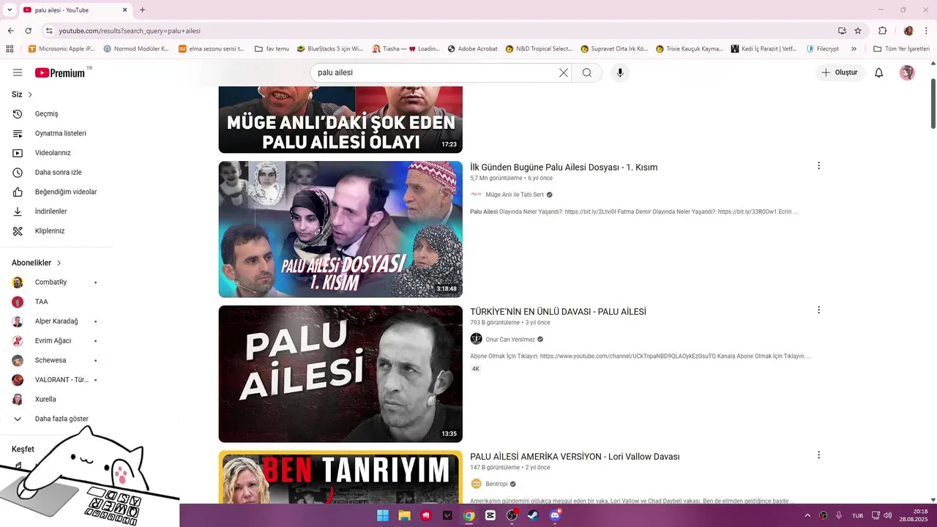Open Discord from the taskbar
Screen dimensions: 937x527
click(x=555, y=515)
